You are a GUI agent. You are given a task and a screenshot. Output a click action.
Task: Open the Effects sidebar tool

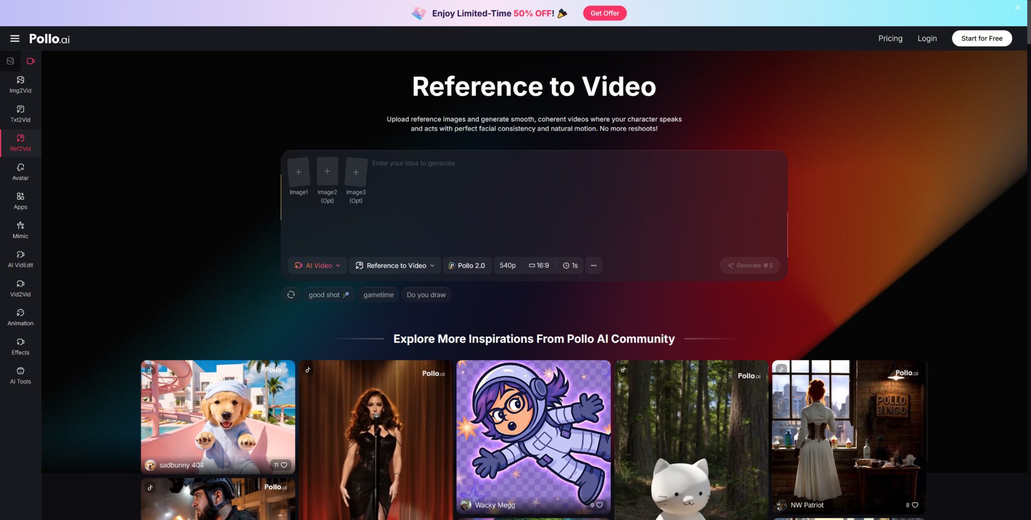pyautogui.click(x=20, y=346)
